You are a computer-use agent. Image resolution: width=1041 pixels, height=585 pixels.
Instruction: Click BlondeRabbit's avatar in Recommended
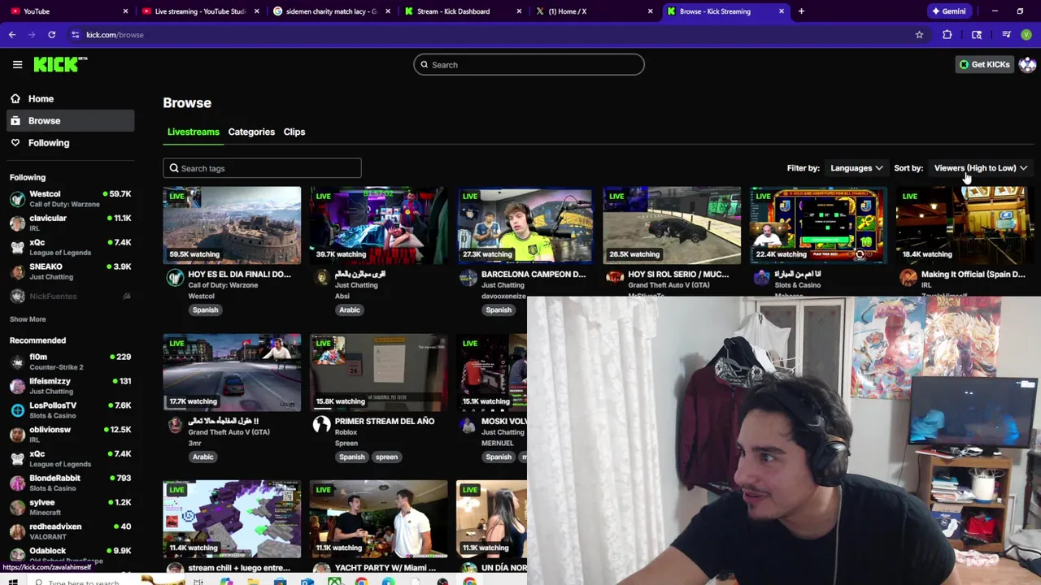(x=17, y=483)
